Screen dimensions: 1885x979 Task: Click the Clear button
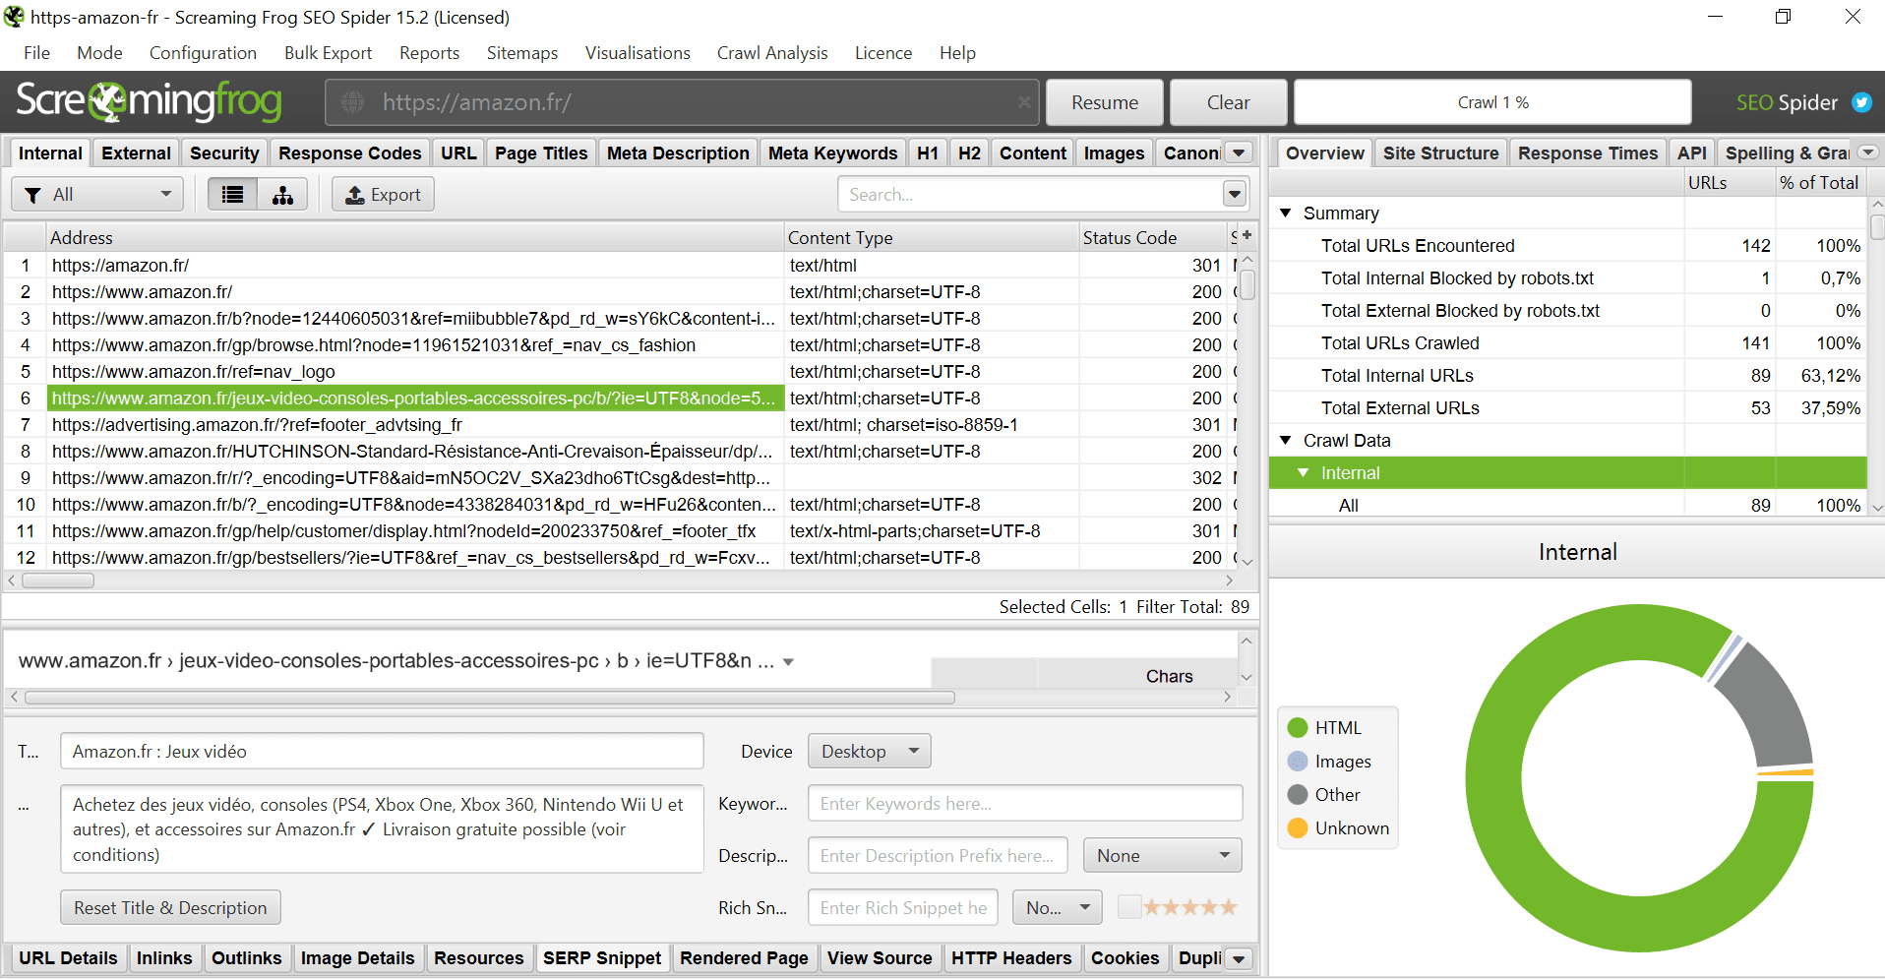click(1228, 102)
